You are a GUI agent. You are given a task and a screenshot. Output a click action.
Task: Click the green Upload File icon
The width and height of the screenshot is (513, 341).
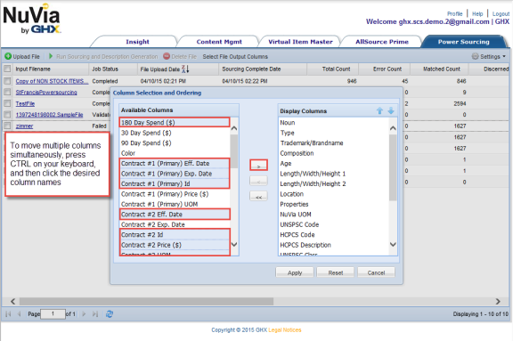coord(8,56)
